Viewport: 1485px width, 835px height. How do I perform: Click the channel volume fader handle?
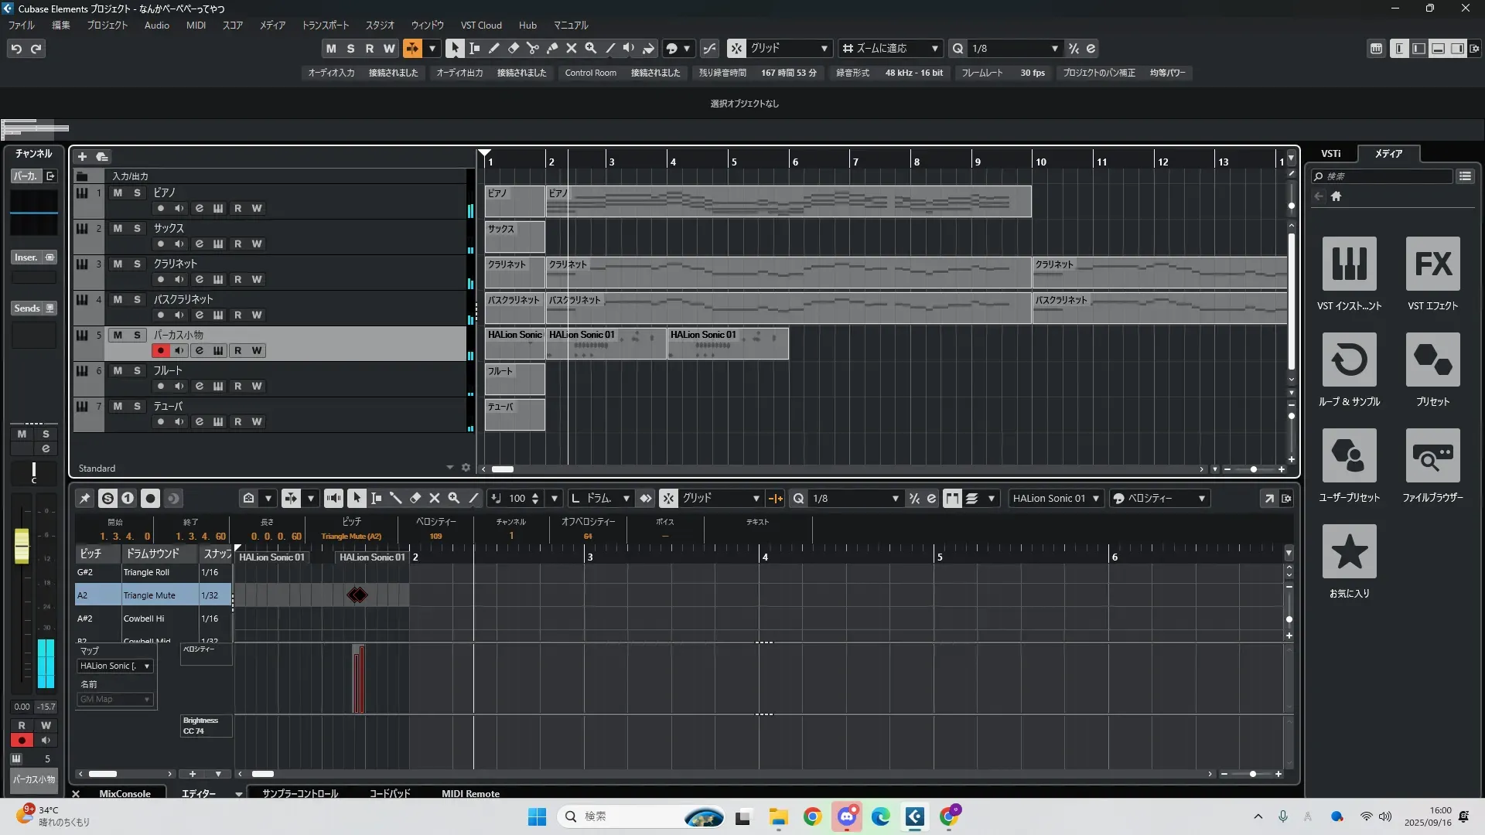22,545
